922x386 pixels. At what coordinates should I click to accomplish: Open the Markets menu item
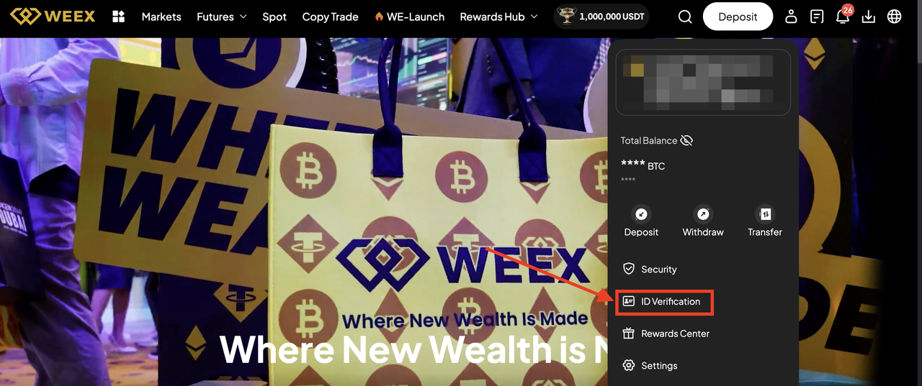pos(161,17)
